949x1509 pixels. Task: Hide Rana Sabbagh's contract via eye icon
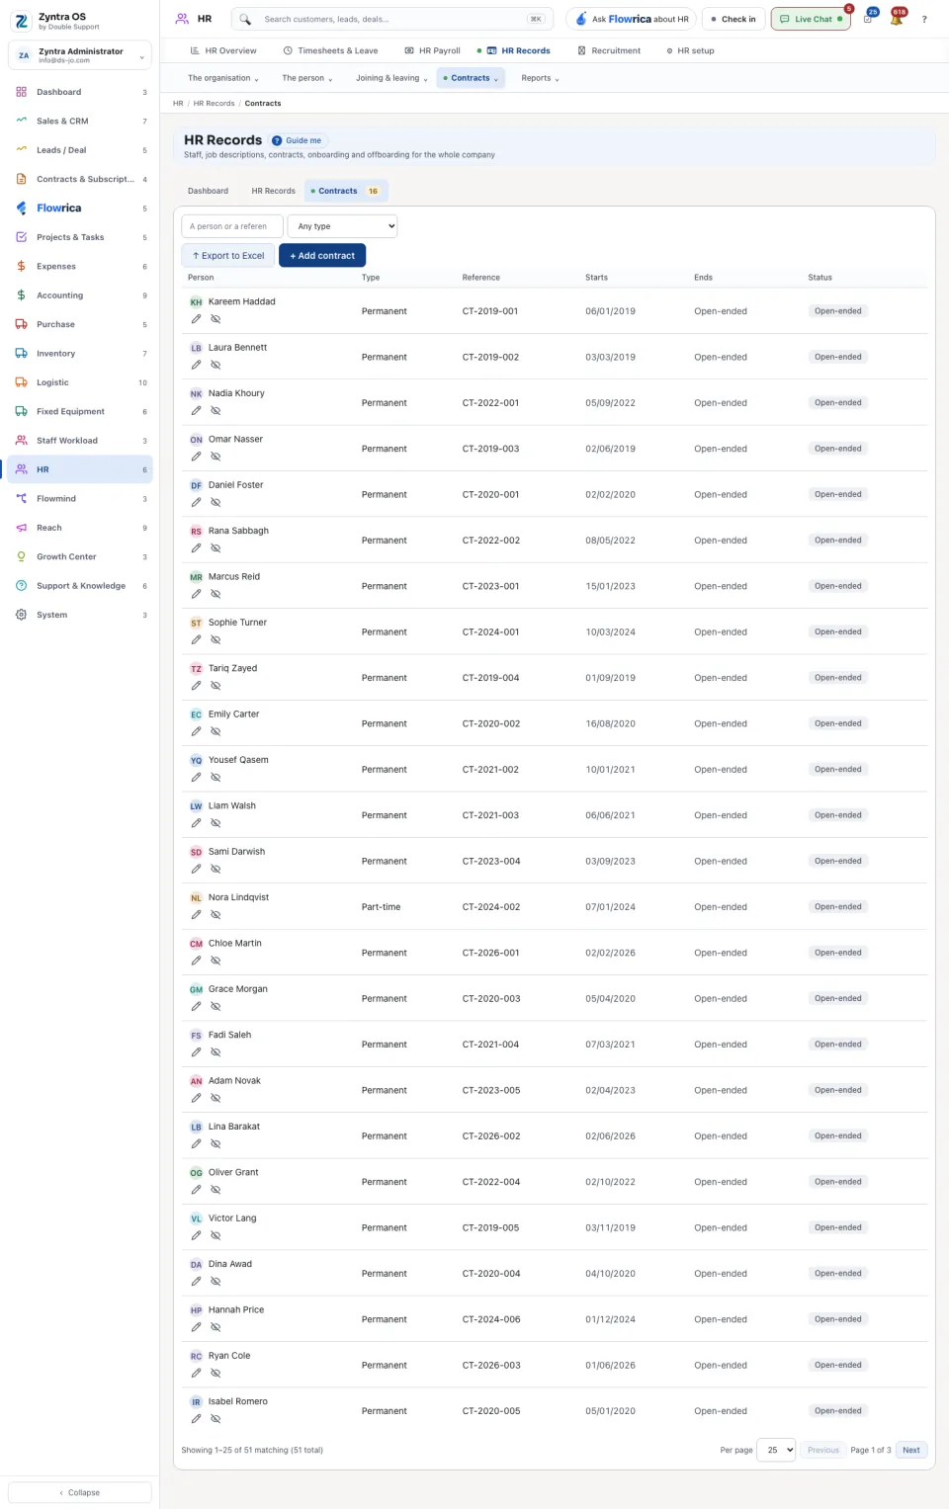(x=216, y=548)
